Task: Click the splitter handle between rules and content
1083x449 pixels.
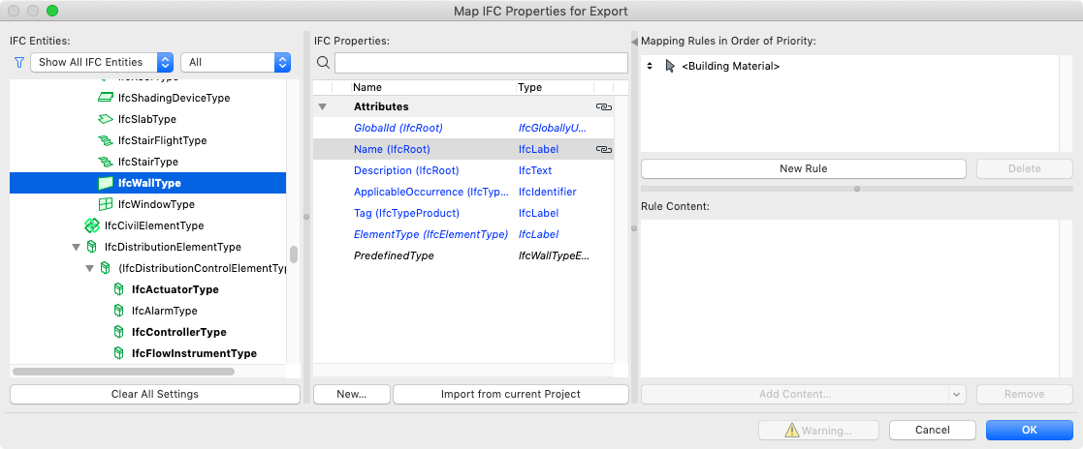Action: (857, 189)
